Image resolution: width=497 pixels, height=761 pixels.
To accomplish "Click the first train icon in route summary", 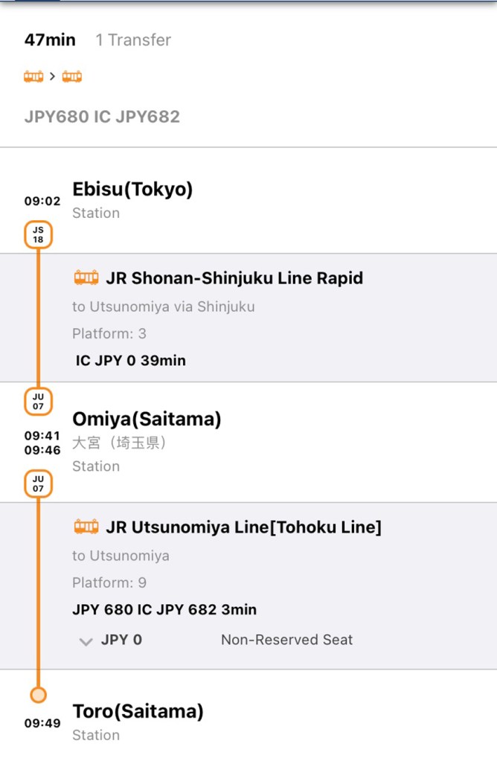I will tap(33, 76).
